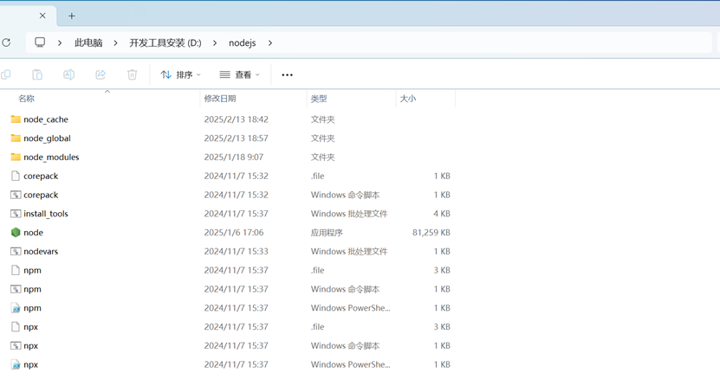
Task: Select the node_global folder icon
Action: coord(16,138)
